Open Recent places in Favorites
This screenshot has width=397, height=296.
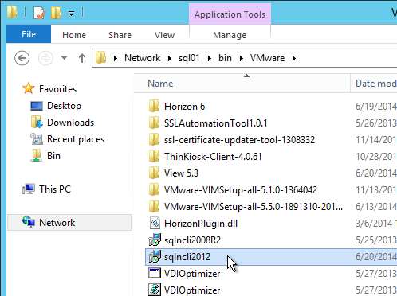click(x=76, y=139)
